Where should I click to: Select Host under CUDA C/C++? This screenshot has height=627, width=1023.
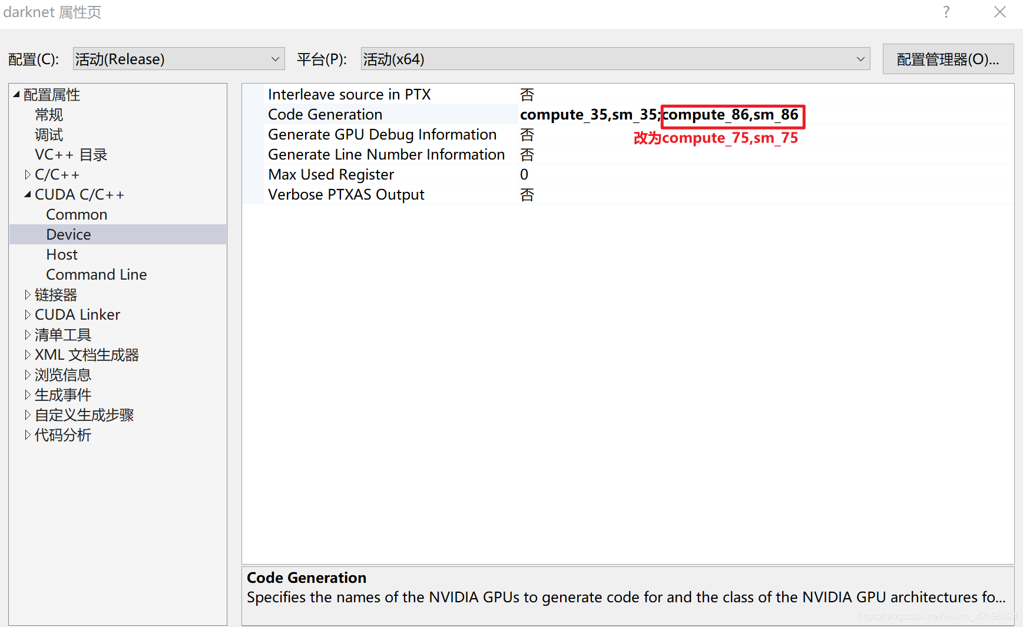(x=62, y=254)
